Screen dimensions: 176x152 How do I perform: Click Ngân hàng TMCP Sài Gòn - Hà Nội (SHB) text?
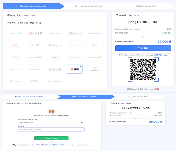tap(51, 116)
